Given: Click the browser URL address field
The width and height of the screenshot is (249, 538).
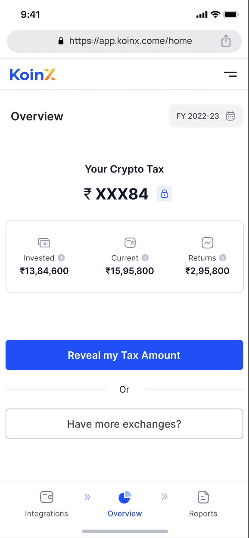Looking at the screenshot, I should tap(124, 41).
